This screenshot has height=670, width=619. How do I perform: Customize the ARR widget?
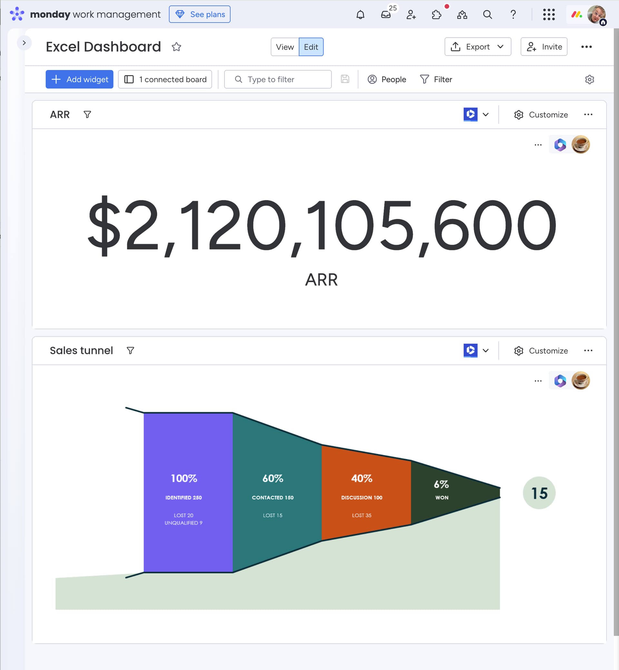click(541, 114)
